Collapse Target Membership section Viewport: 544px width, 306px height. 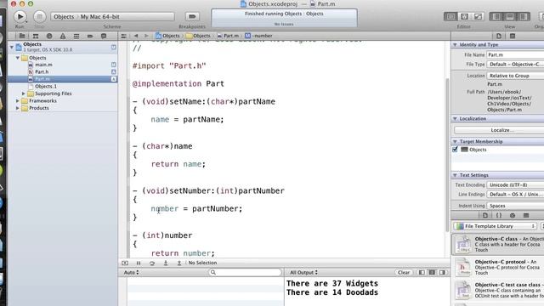tap(455, 142)
